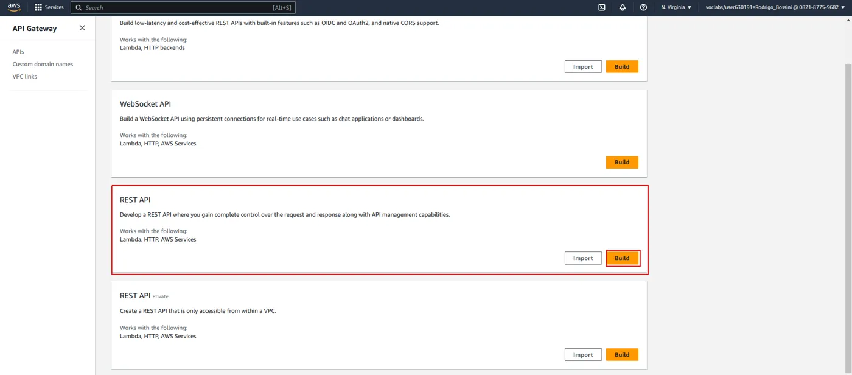Click the API Gateway sidebar heading
This screenshot has width=852, height=375.
35,29
